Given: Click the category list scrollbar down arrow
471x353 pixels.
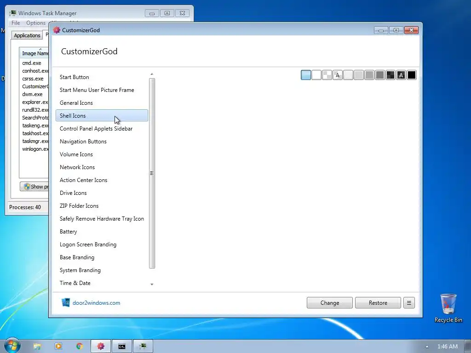Looking at the screenshot, I should click(152, 284).
